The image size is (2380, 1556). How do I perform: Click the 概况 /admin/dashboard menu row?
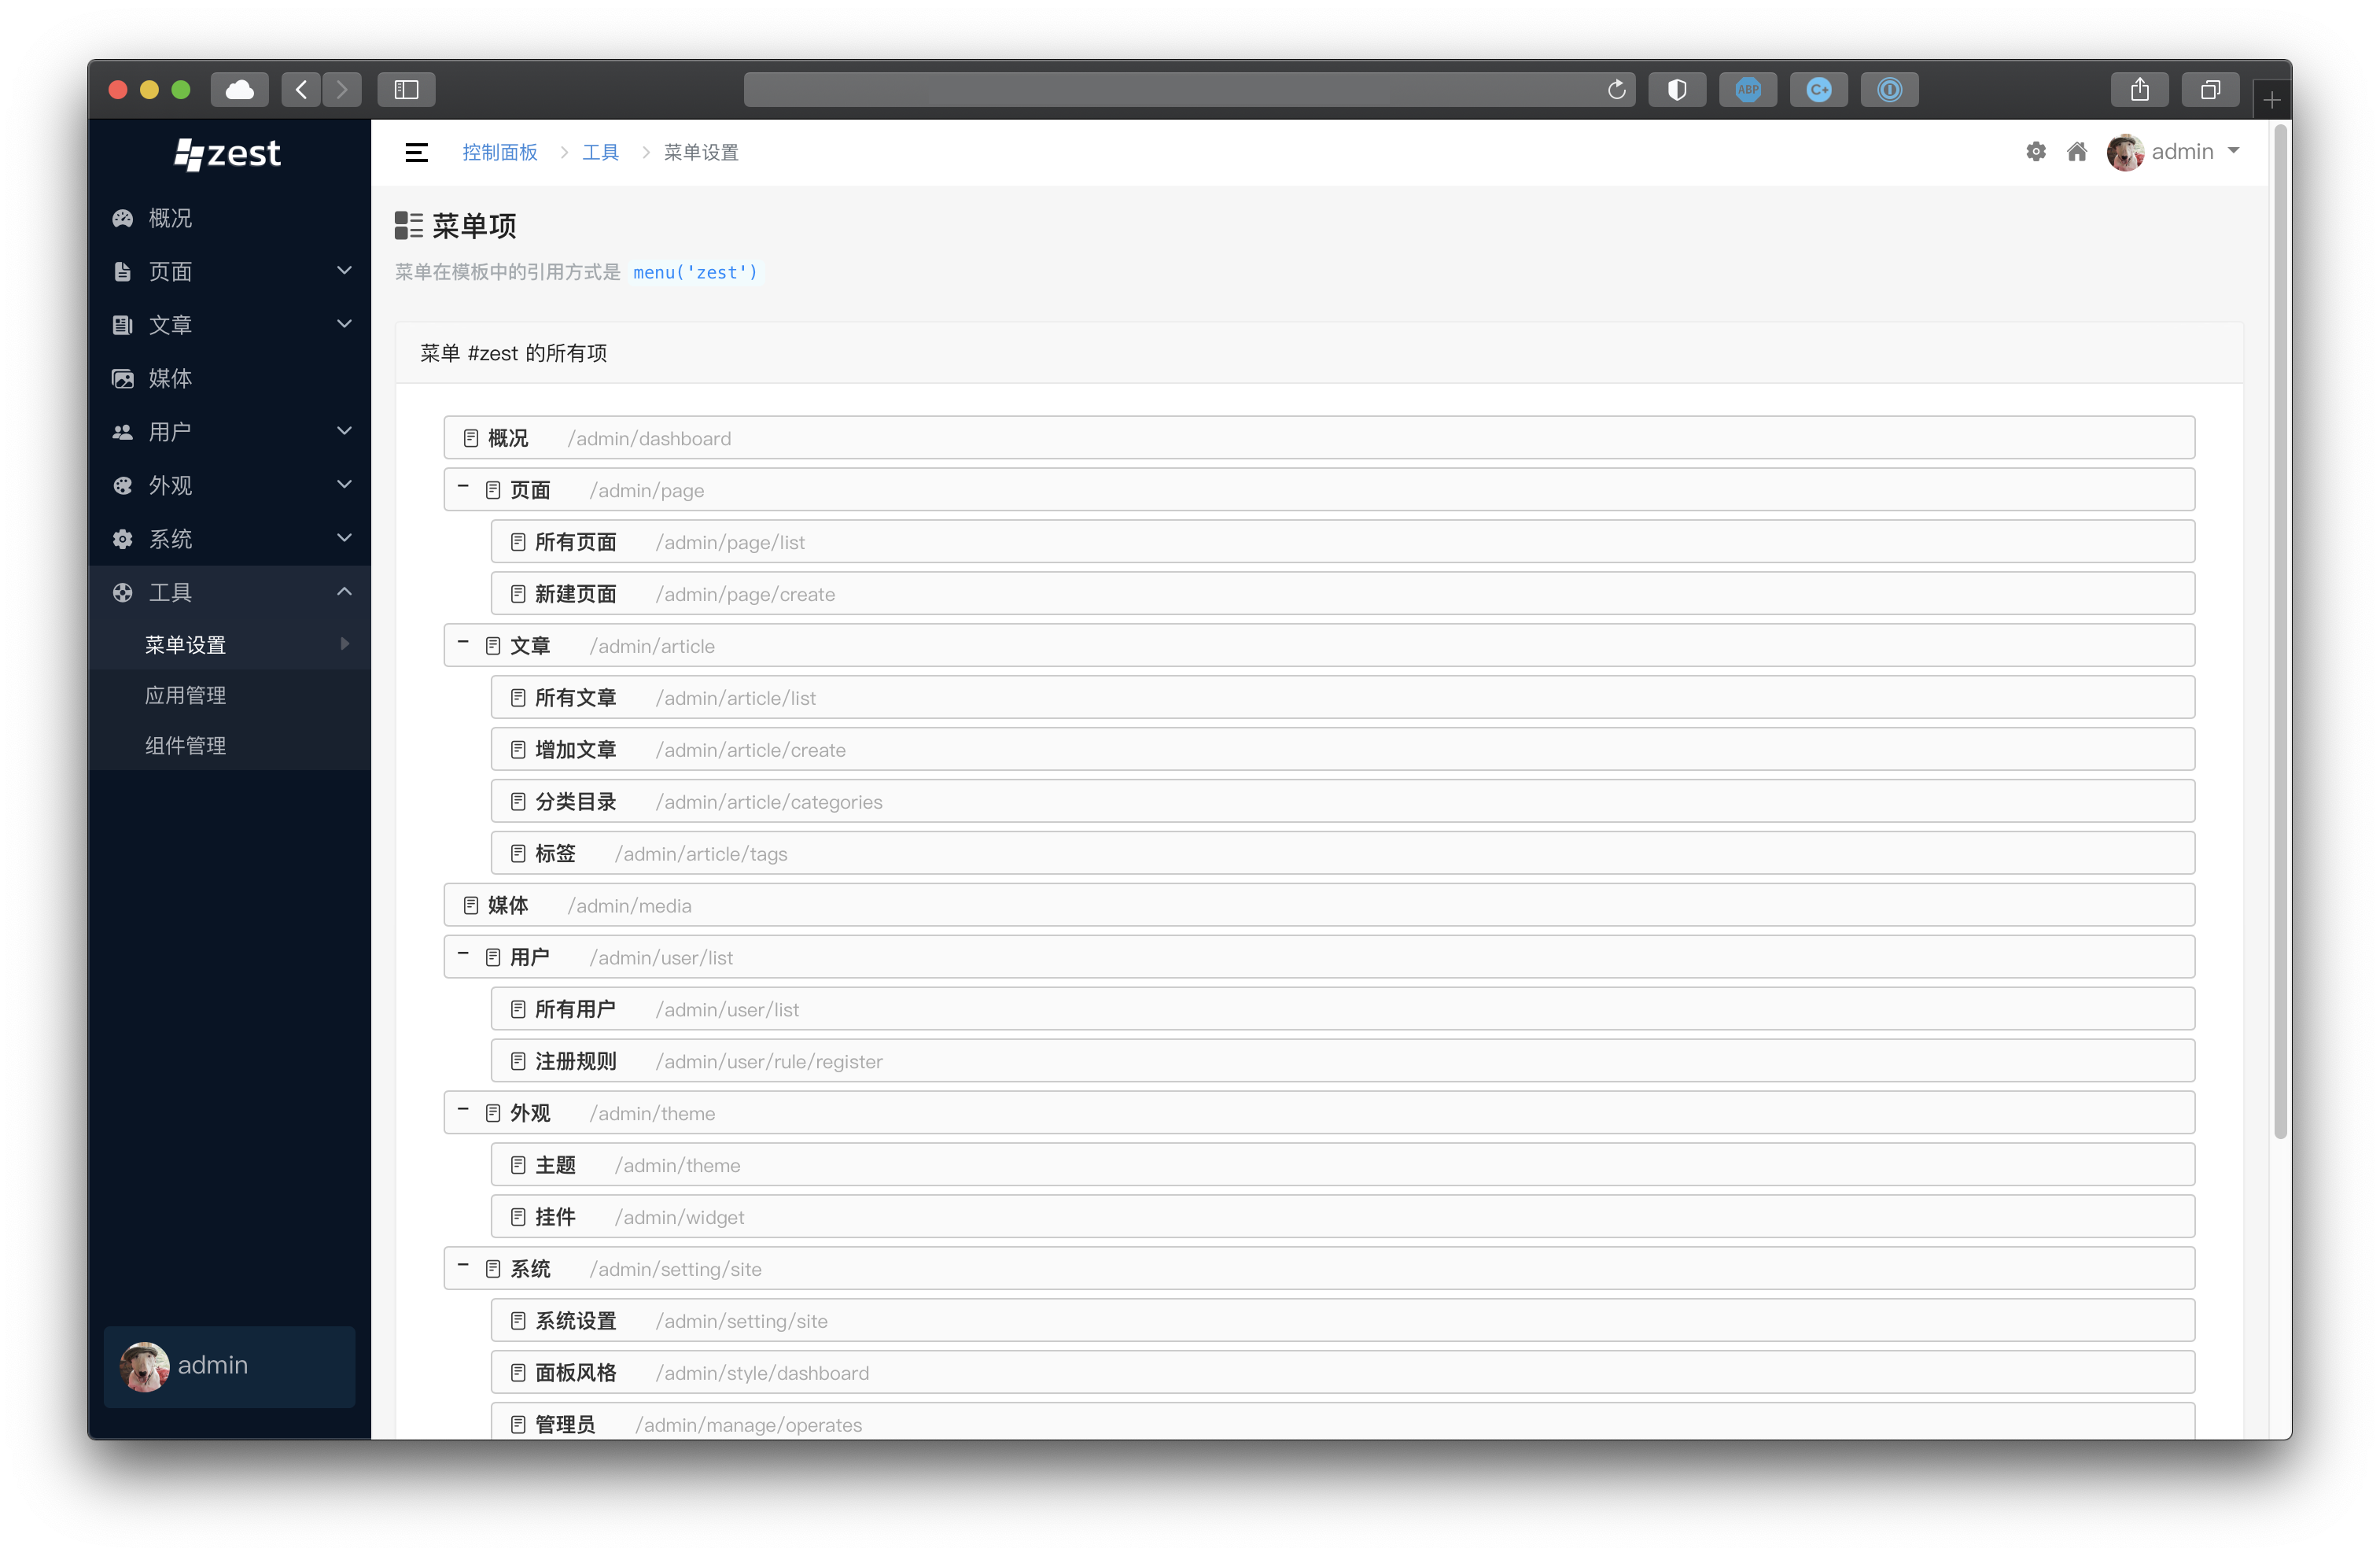pyautogui.click(x=1318, y=438)
